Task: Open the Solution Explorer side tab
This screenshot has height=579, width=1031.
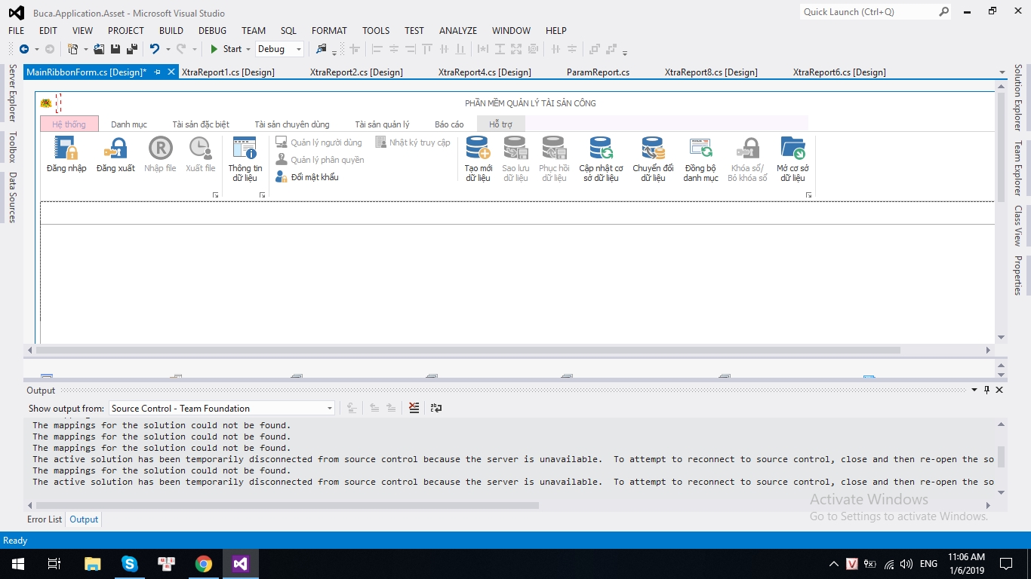Action: [1017, 97]
